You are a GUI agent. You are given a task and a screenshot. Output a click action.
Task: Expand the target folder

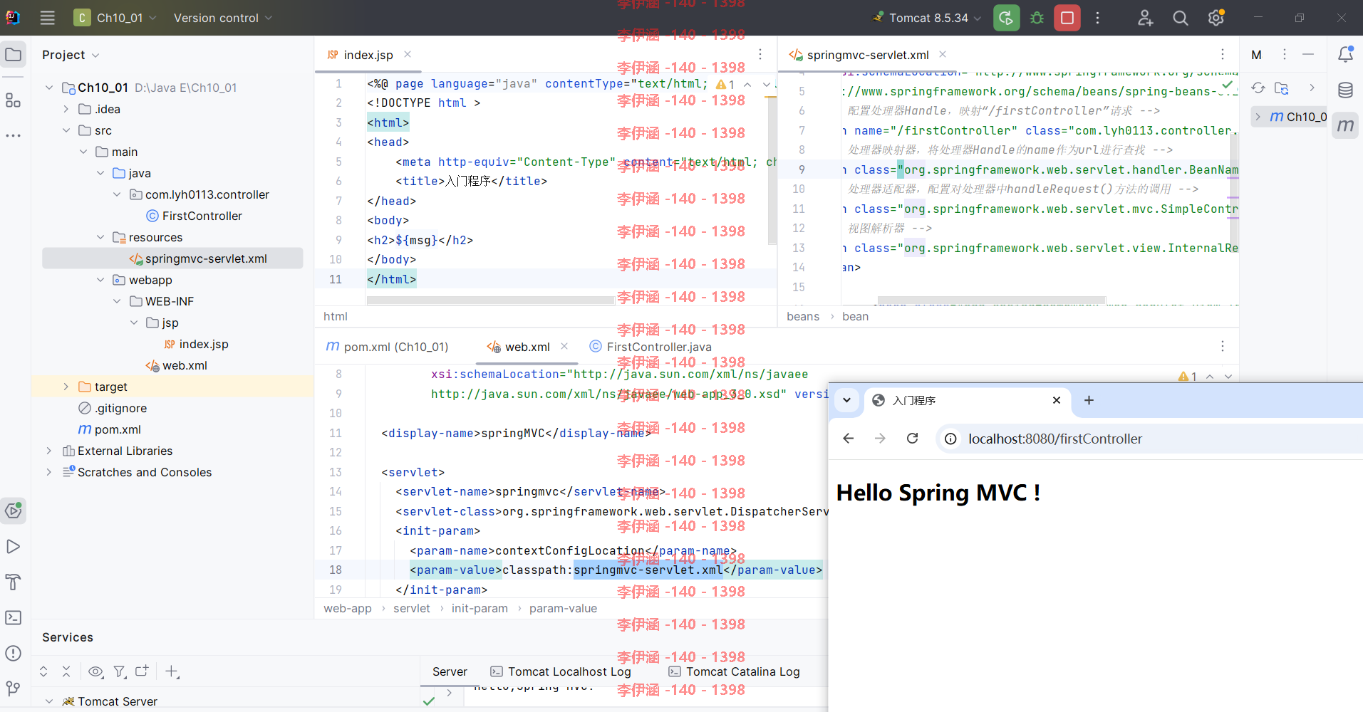coord(66,387)
